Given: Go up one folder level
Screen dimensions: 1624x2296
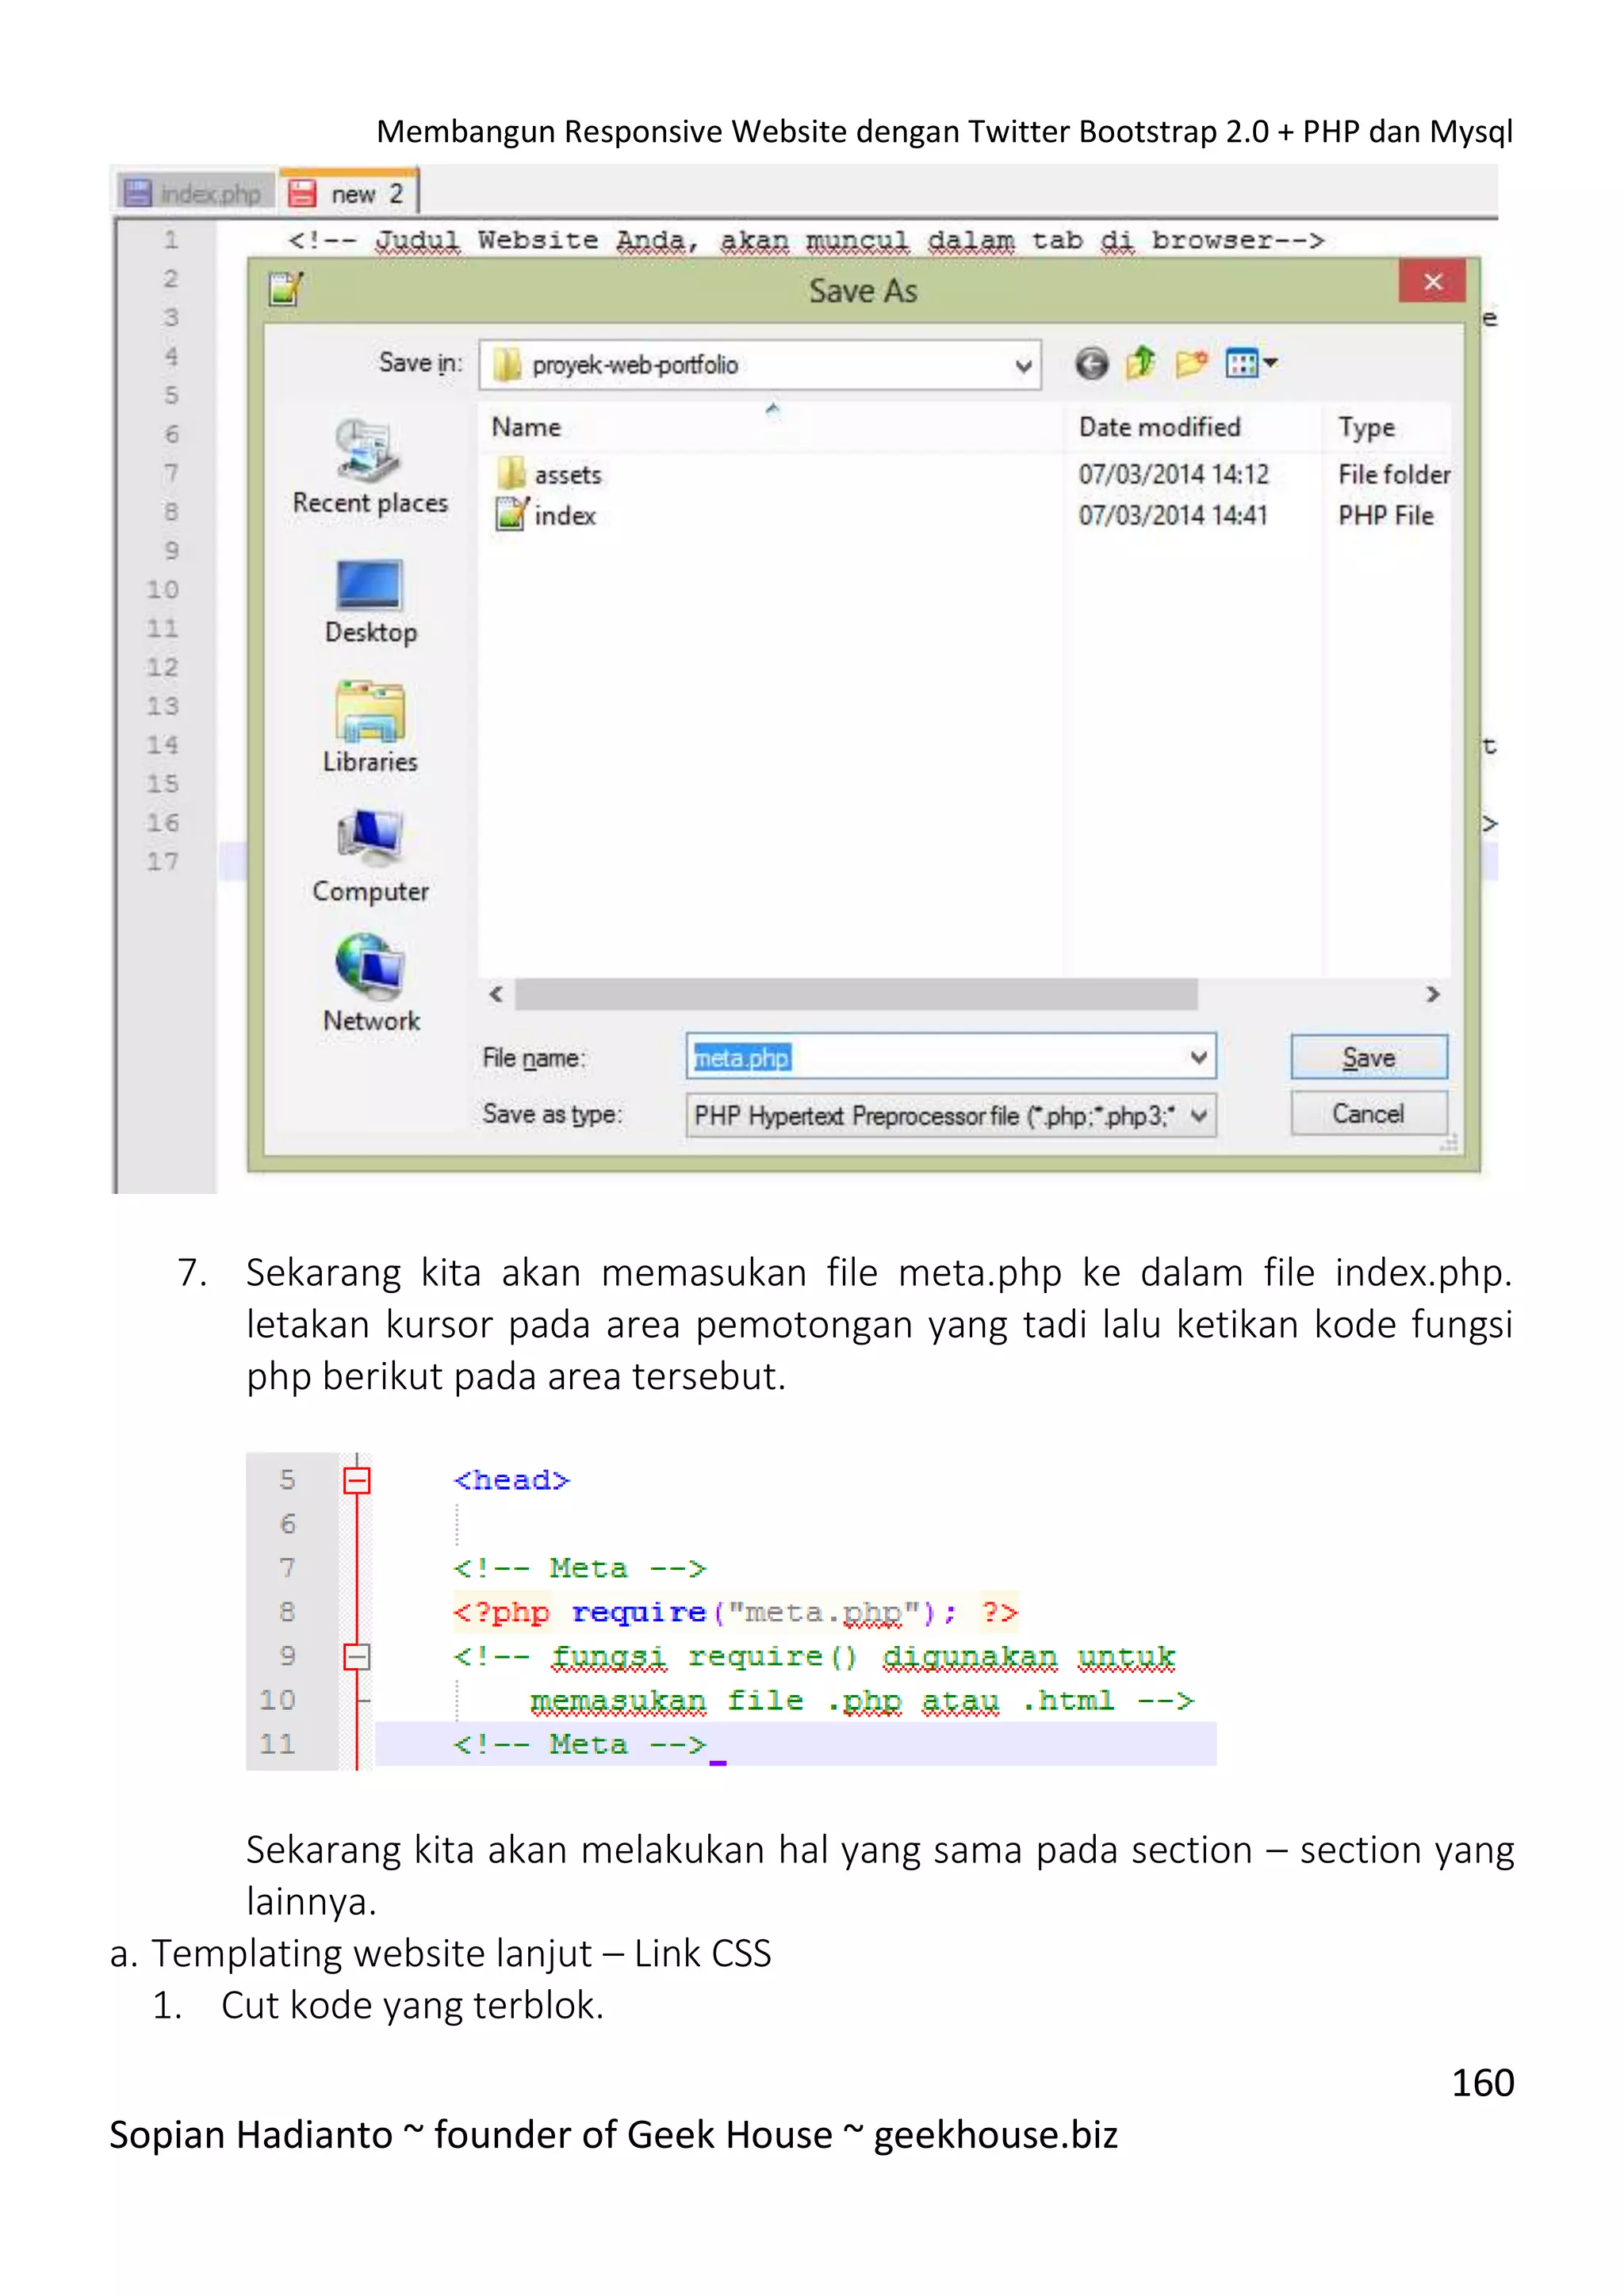Looking at the screenshot, I should coord(1140,363).
